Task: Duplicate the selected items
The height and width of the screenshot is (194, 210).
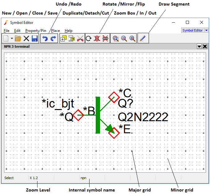Action: (63, 38)
